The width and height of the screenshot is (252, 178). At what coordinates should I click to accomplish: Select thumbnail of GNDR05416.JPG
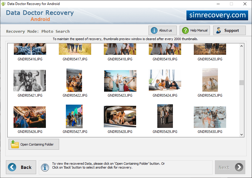coord(30,49)
